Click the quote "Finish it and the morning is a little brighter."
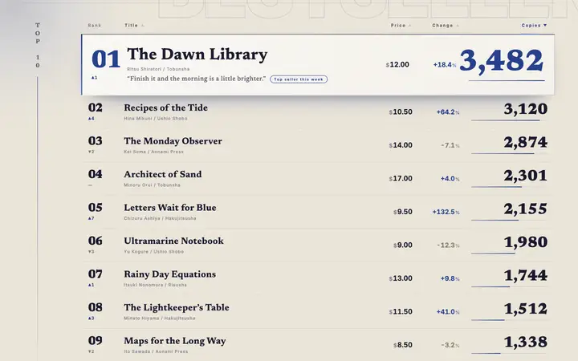Image resolution: width=578 pixels, height=361 pixels. 196,79
